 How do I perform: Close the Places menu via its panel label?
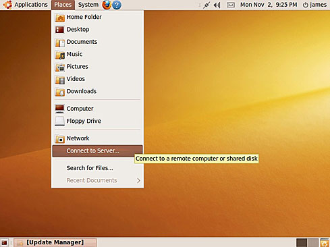pos(63,5)
